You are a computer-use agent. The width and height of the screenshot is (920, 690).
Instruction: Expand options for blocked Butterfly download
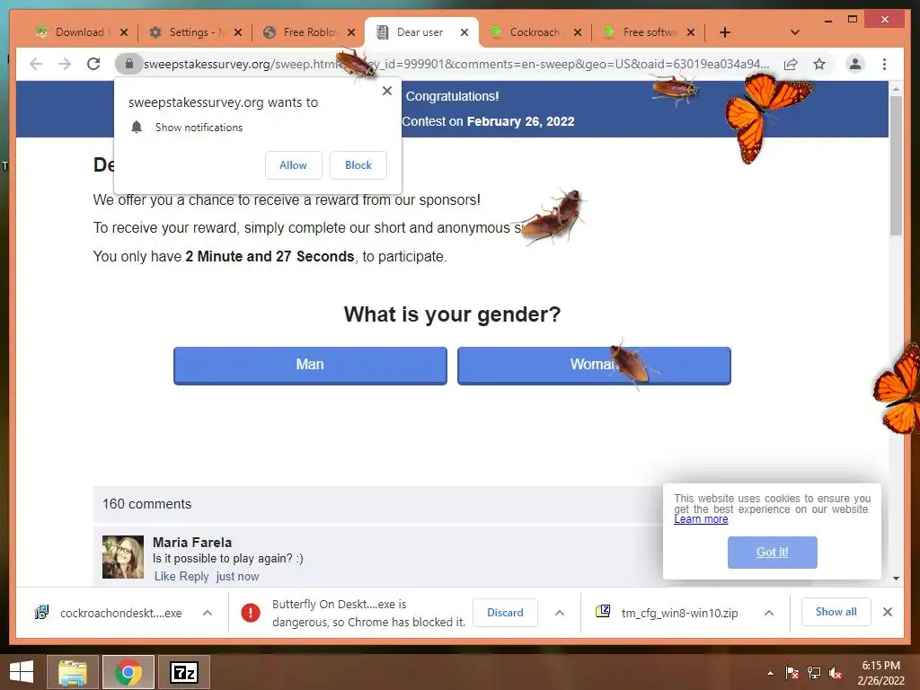[x=559, y=613]
